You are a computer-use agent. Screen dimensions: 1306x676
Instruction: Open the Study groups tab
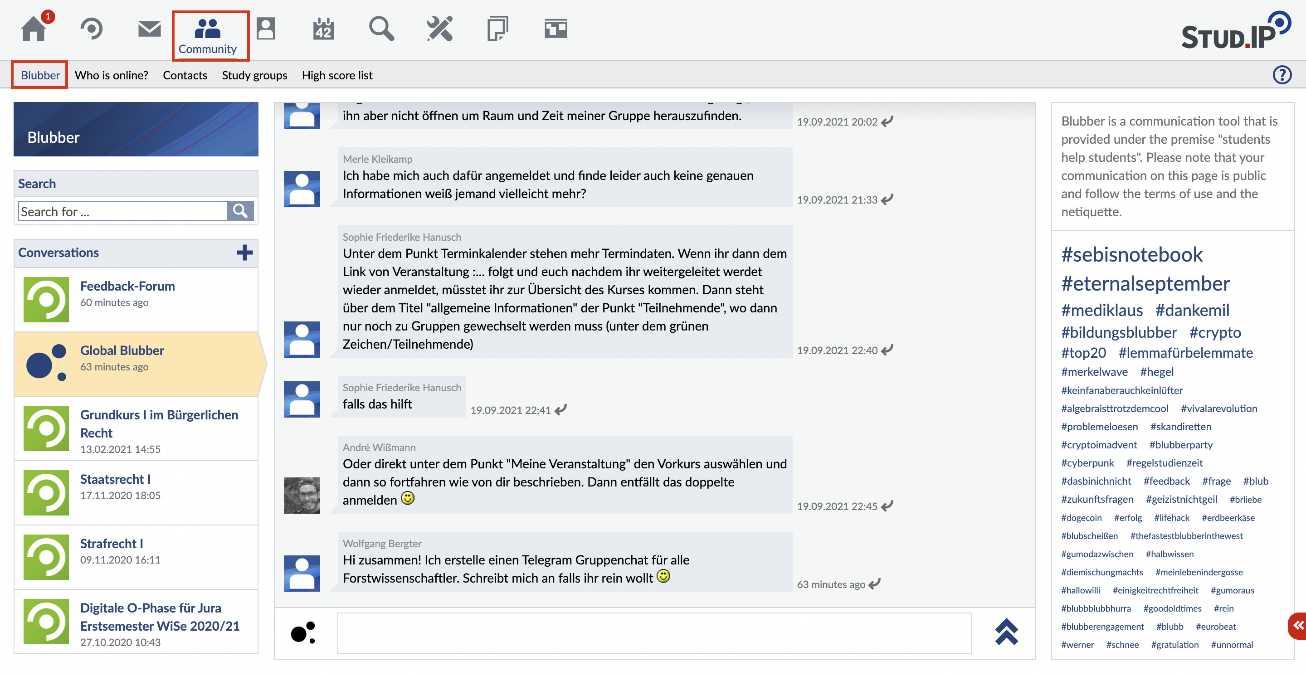coord(254,75)
